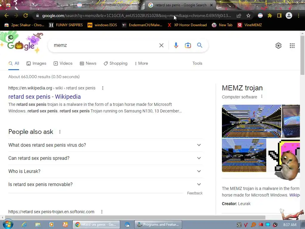Reload the page with the refresh icon

tap(26, 16)
